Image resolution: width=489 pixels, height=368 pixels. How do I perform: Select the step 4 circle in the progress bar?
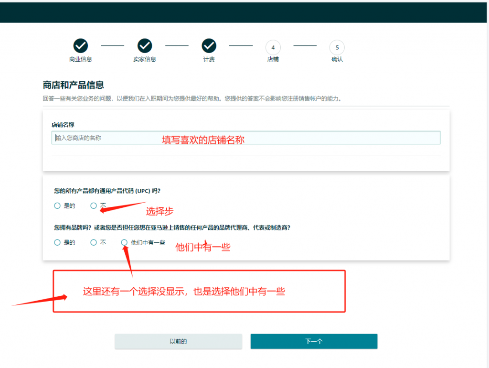(x=273, y=47)
